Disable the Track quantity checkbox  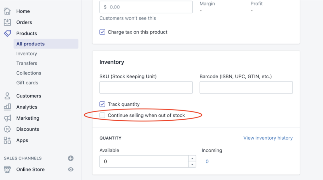tap(102, 104)
